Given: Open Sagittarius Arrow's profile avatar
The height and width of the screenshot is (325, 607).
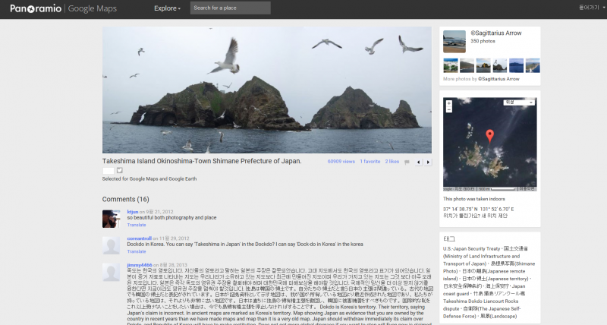Looking at the screenshot, I should (x=454, y=41).
